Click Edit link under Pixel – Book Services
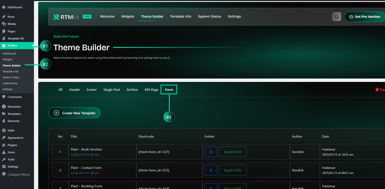Image resolution: width=385 pixels, height=189 pixels. 73,155
